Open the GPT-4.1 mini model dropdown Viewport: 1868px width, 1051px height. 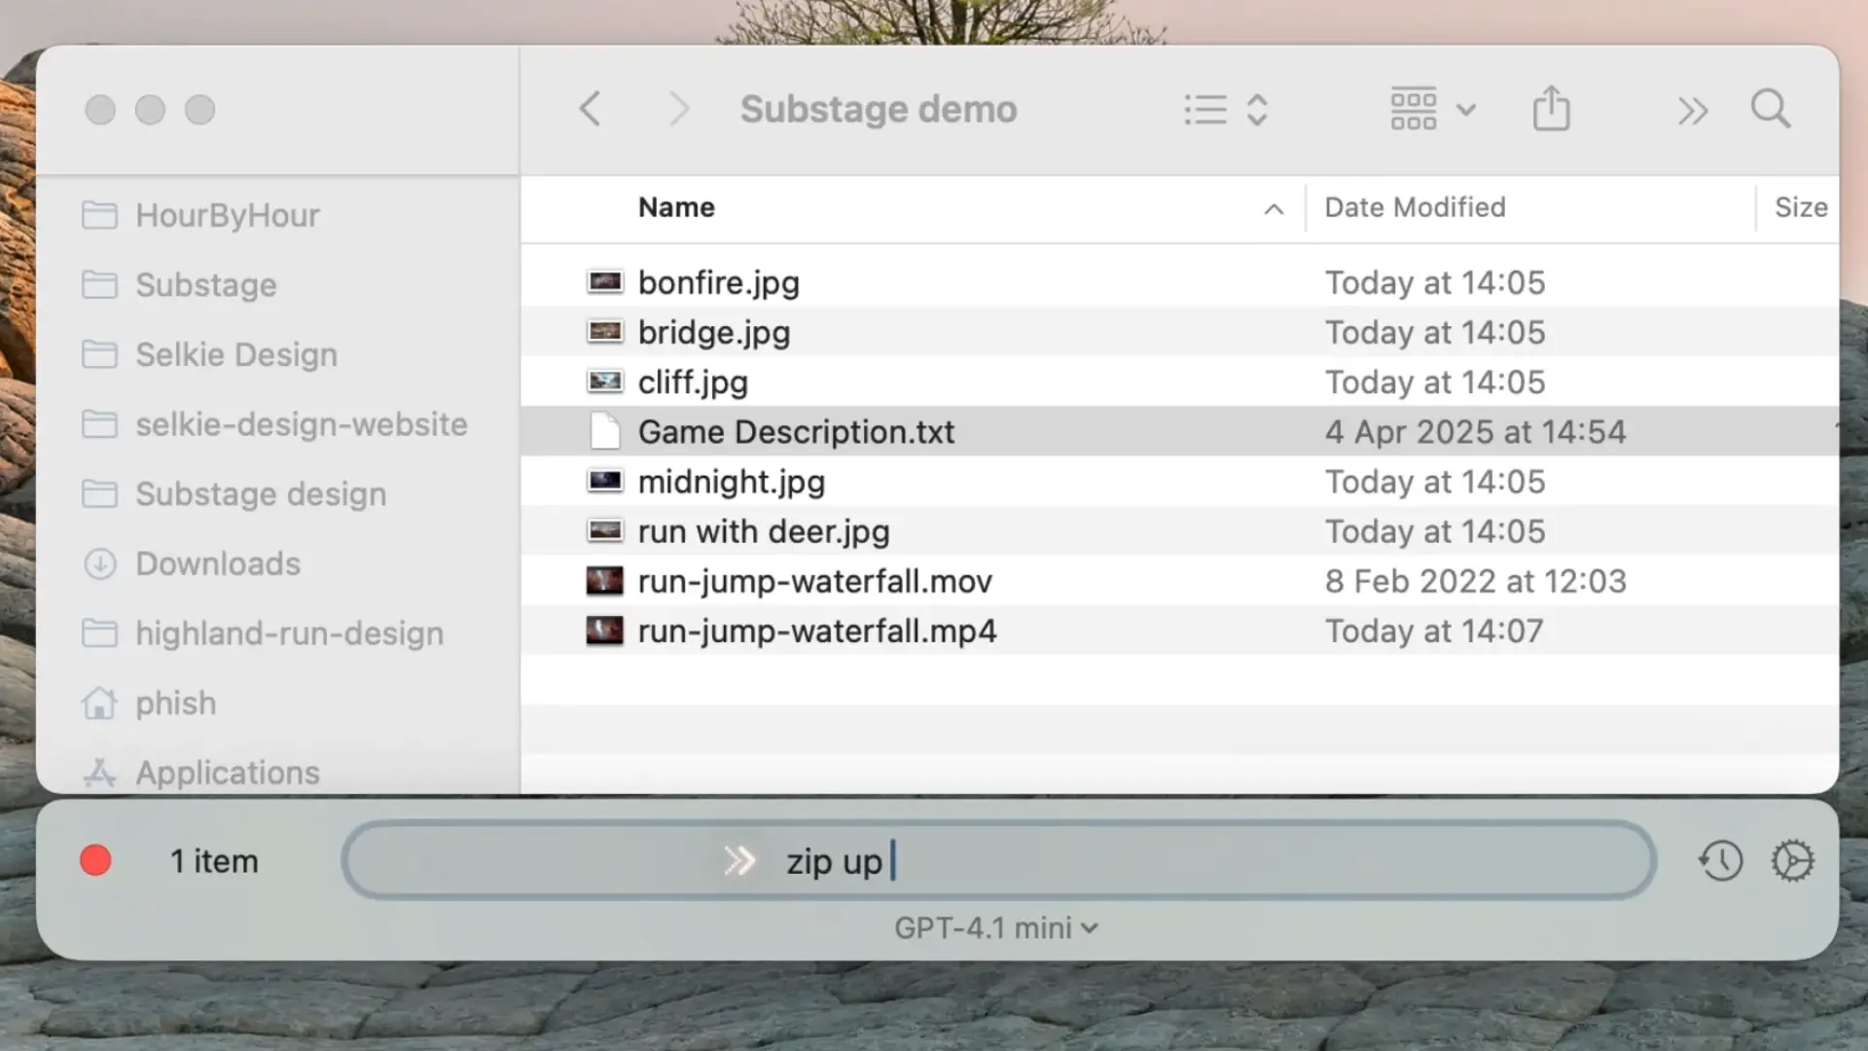click(996, 928)
